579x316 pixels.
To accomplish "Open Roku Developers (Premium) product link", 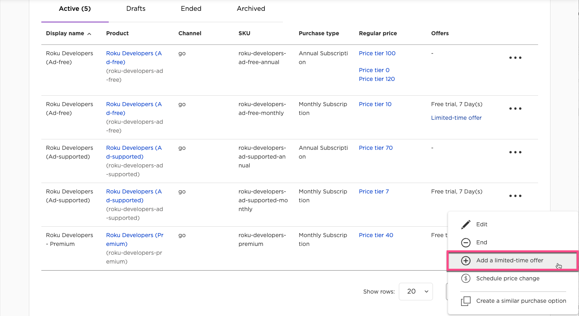I will pos(134,240).
